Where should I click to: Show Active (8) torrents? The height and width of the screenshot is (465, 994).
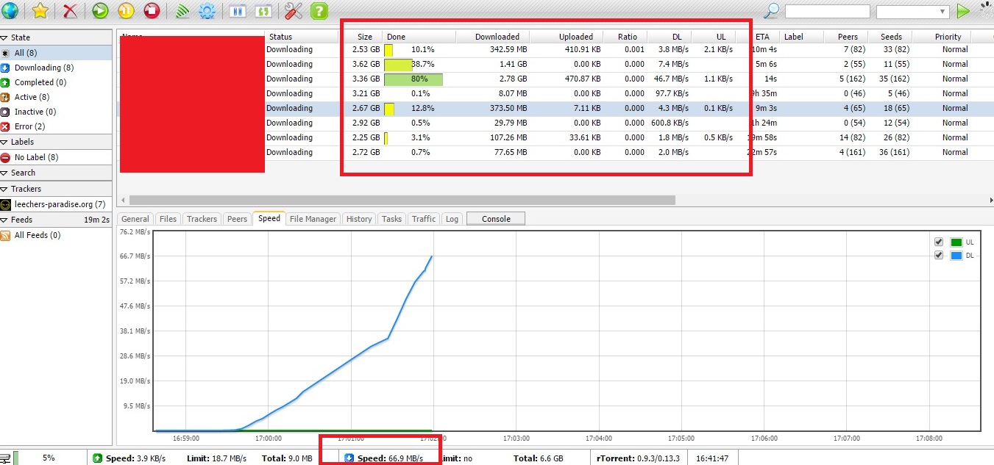pyautogui.click(x=56, y=97)
